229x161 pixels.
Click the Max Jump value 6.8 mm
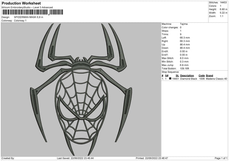[184, 65]
